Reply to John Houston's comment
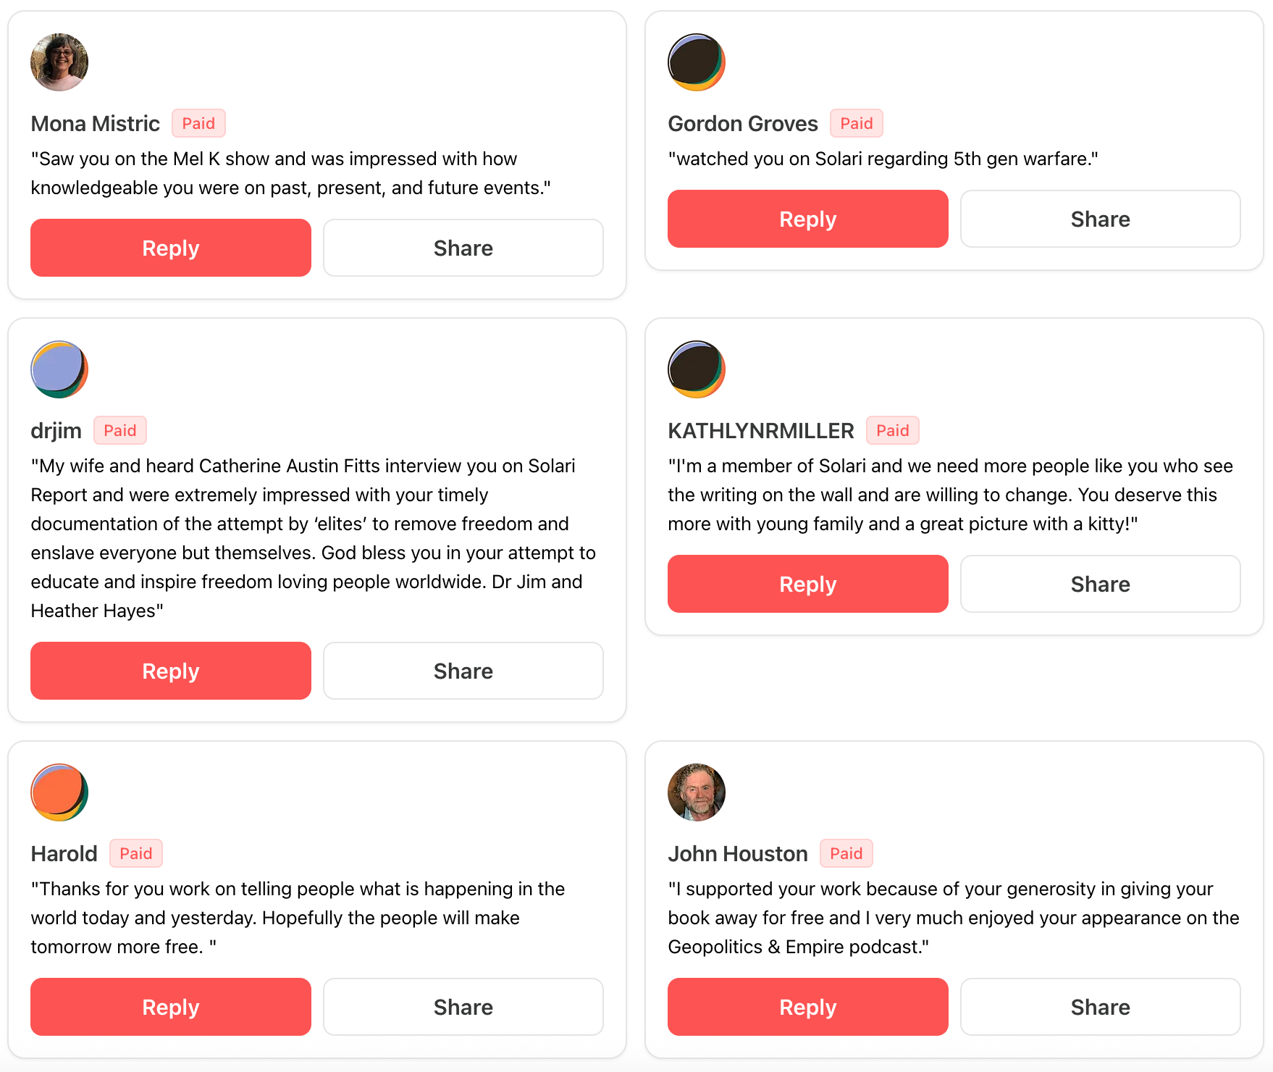This screenshot has width=1273, height=1072. coord(807,1007)
